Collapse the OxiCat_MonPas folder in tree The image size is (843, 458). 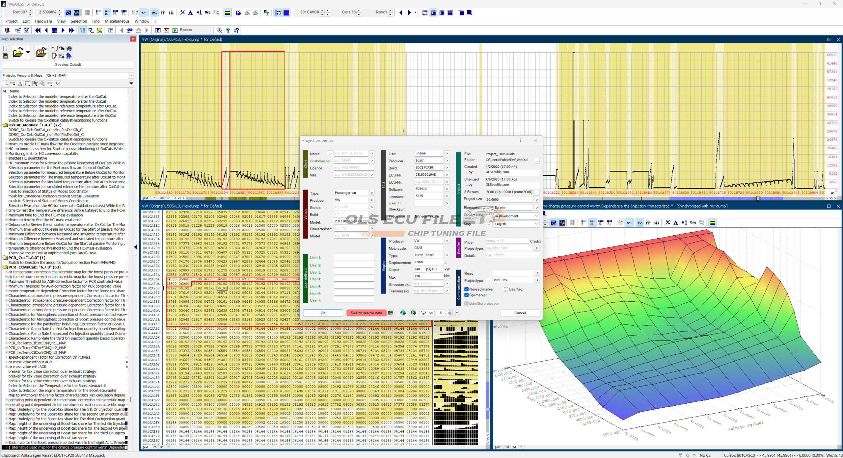point(5,125)
